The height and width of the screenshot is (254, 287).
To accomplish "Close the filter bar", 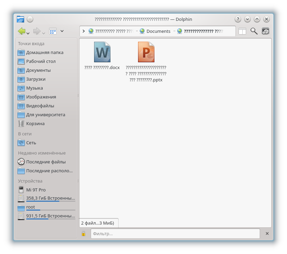I will tap(267, 233).
